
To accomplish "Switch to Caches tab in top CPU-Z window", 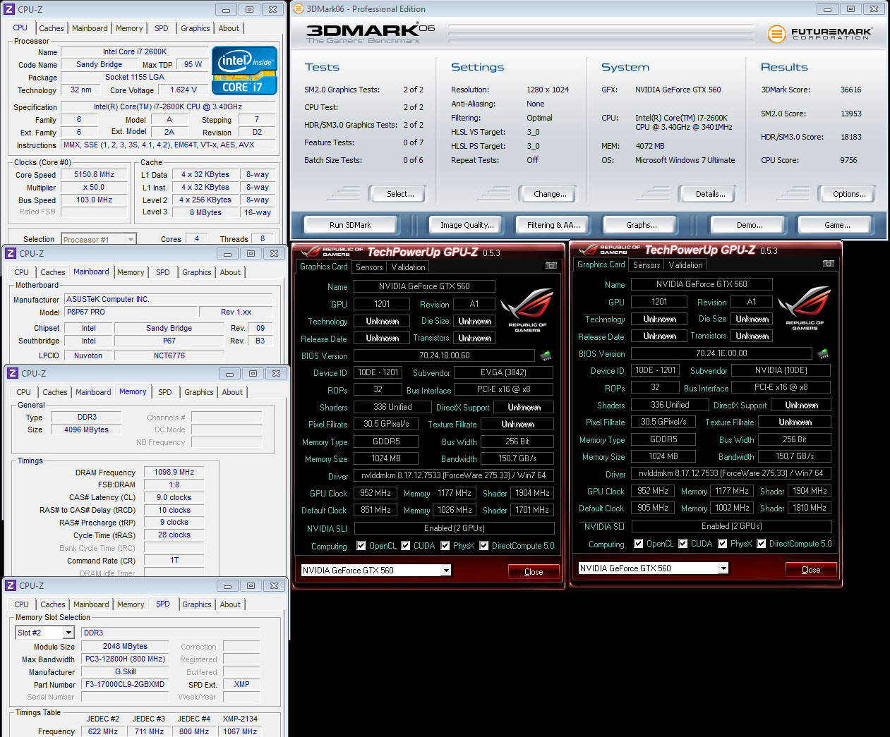I will pos(52,28).
